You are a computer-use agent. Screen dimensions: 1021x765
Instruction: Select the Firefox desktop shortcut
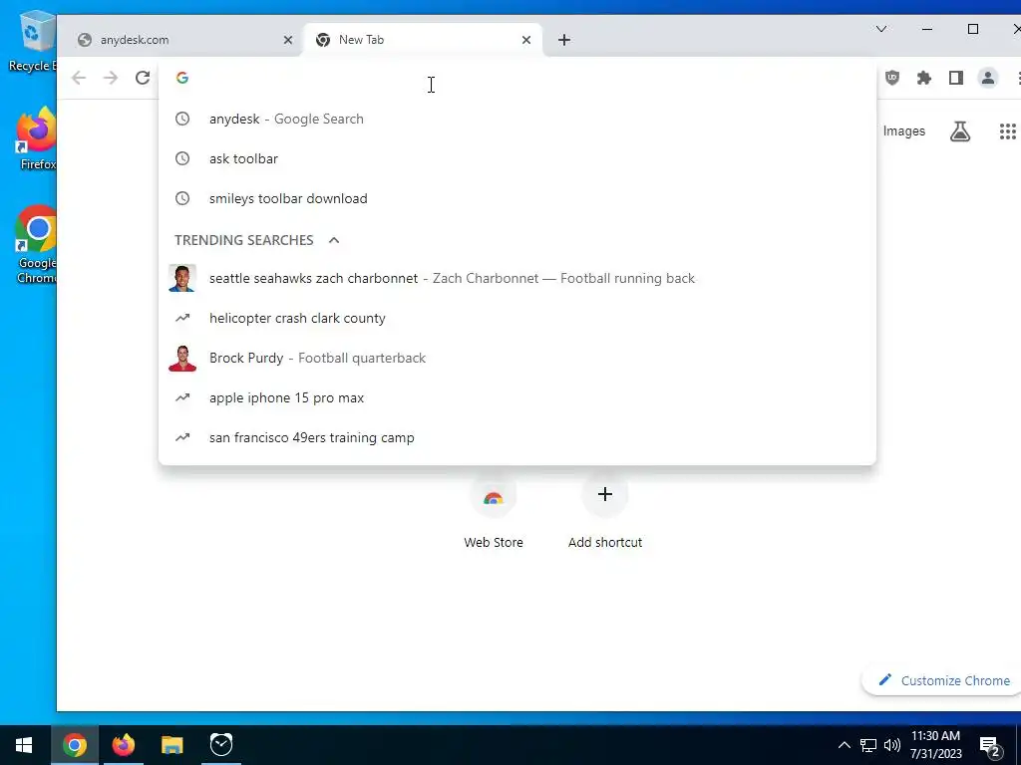pos(37,138)
